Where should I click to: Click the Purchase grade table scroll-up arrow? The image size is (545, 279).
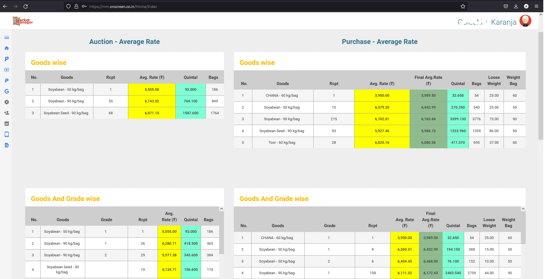point(523,209)
